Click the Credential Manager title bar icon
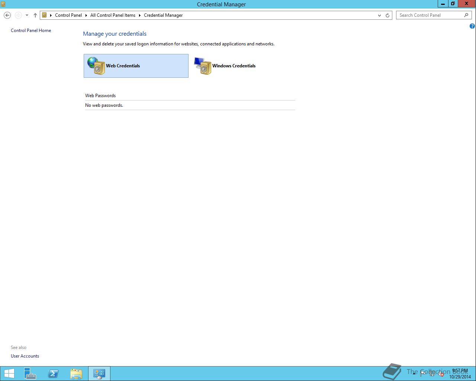The image size is (476, 381). pyautogui.click(x=3, y=4)
